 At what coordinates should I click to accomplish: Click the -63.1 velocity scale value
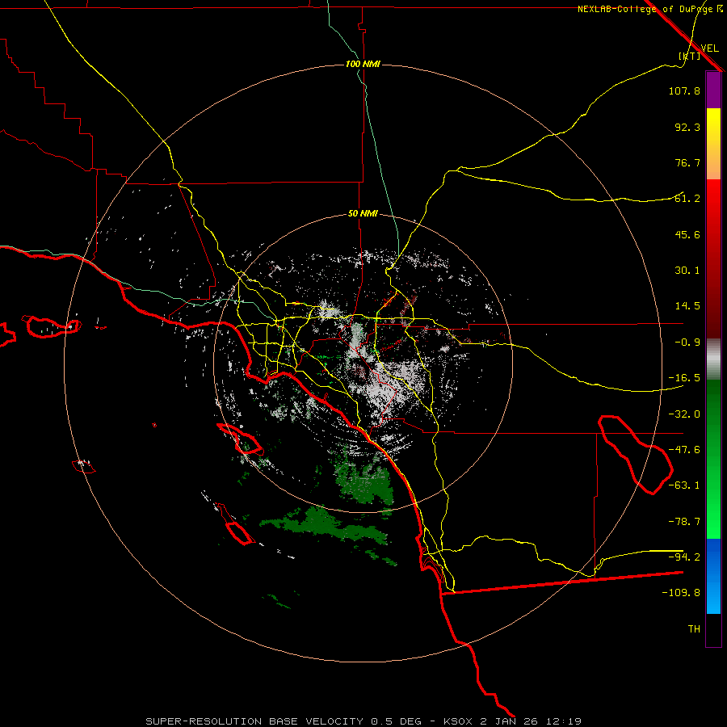[684, 485]
